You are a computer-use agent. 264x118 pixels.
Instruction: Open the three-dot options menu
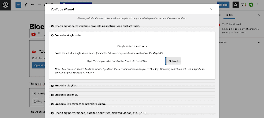(x=258, y=5)
